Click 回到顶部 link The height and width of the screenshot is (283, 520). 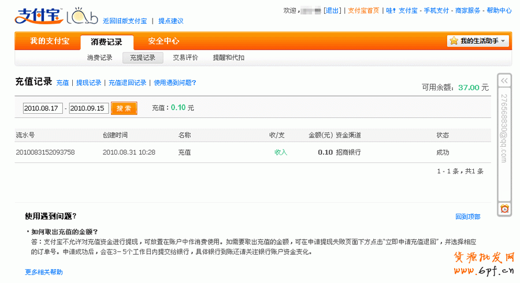click(x=467, y=217)
